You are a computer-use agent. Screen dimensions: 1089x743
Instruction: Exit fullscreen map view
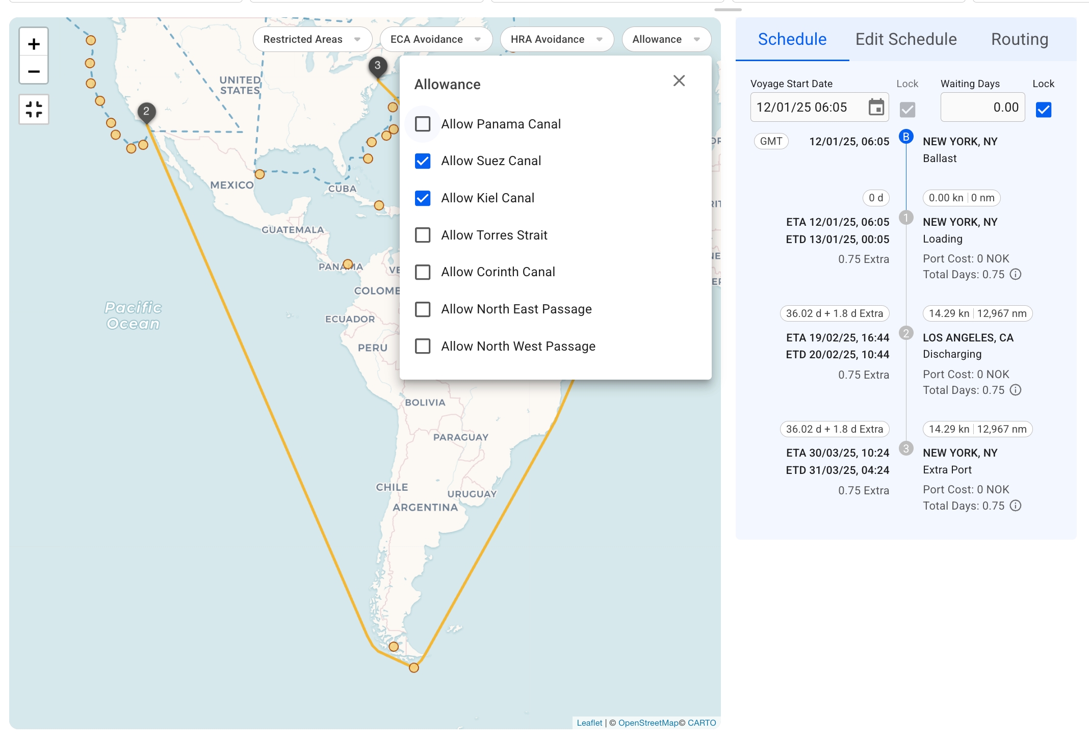(x=34, y=109)
